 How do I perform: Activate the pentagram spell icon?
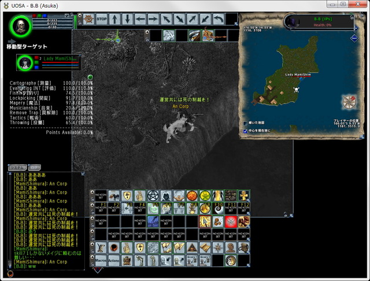pos(153,196)
